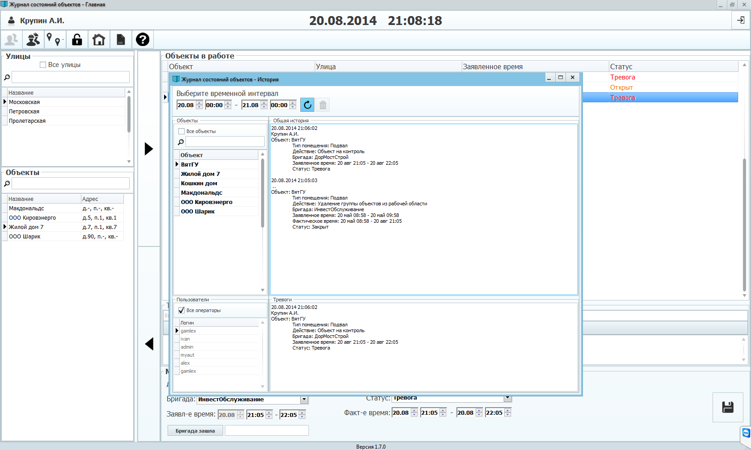751x450 pixels.
Task: Close the History window
Action: point(573,78)
